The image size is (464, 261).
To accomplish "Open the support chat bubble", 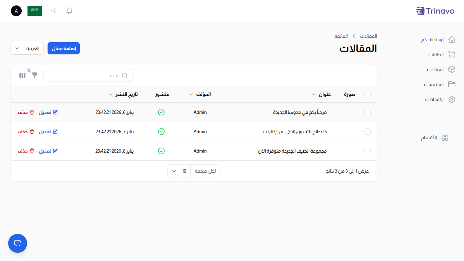I will pyautogui.click(x=17, y=243).
